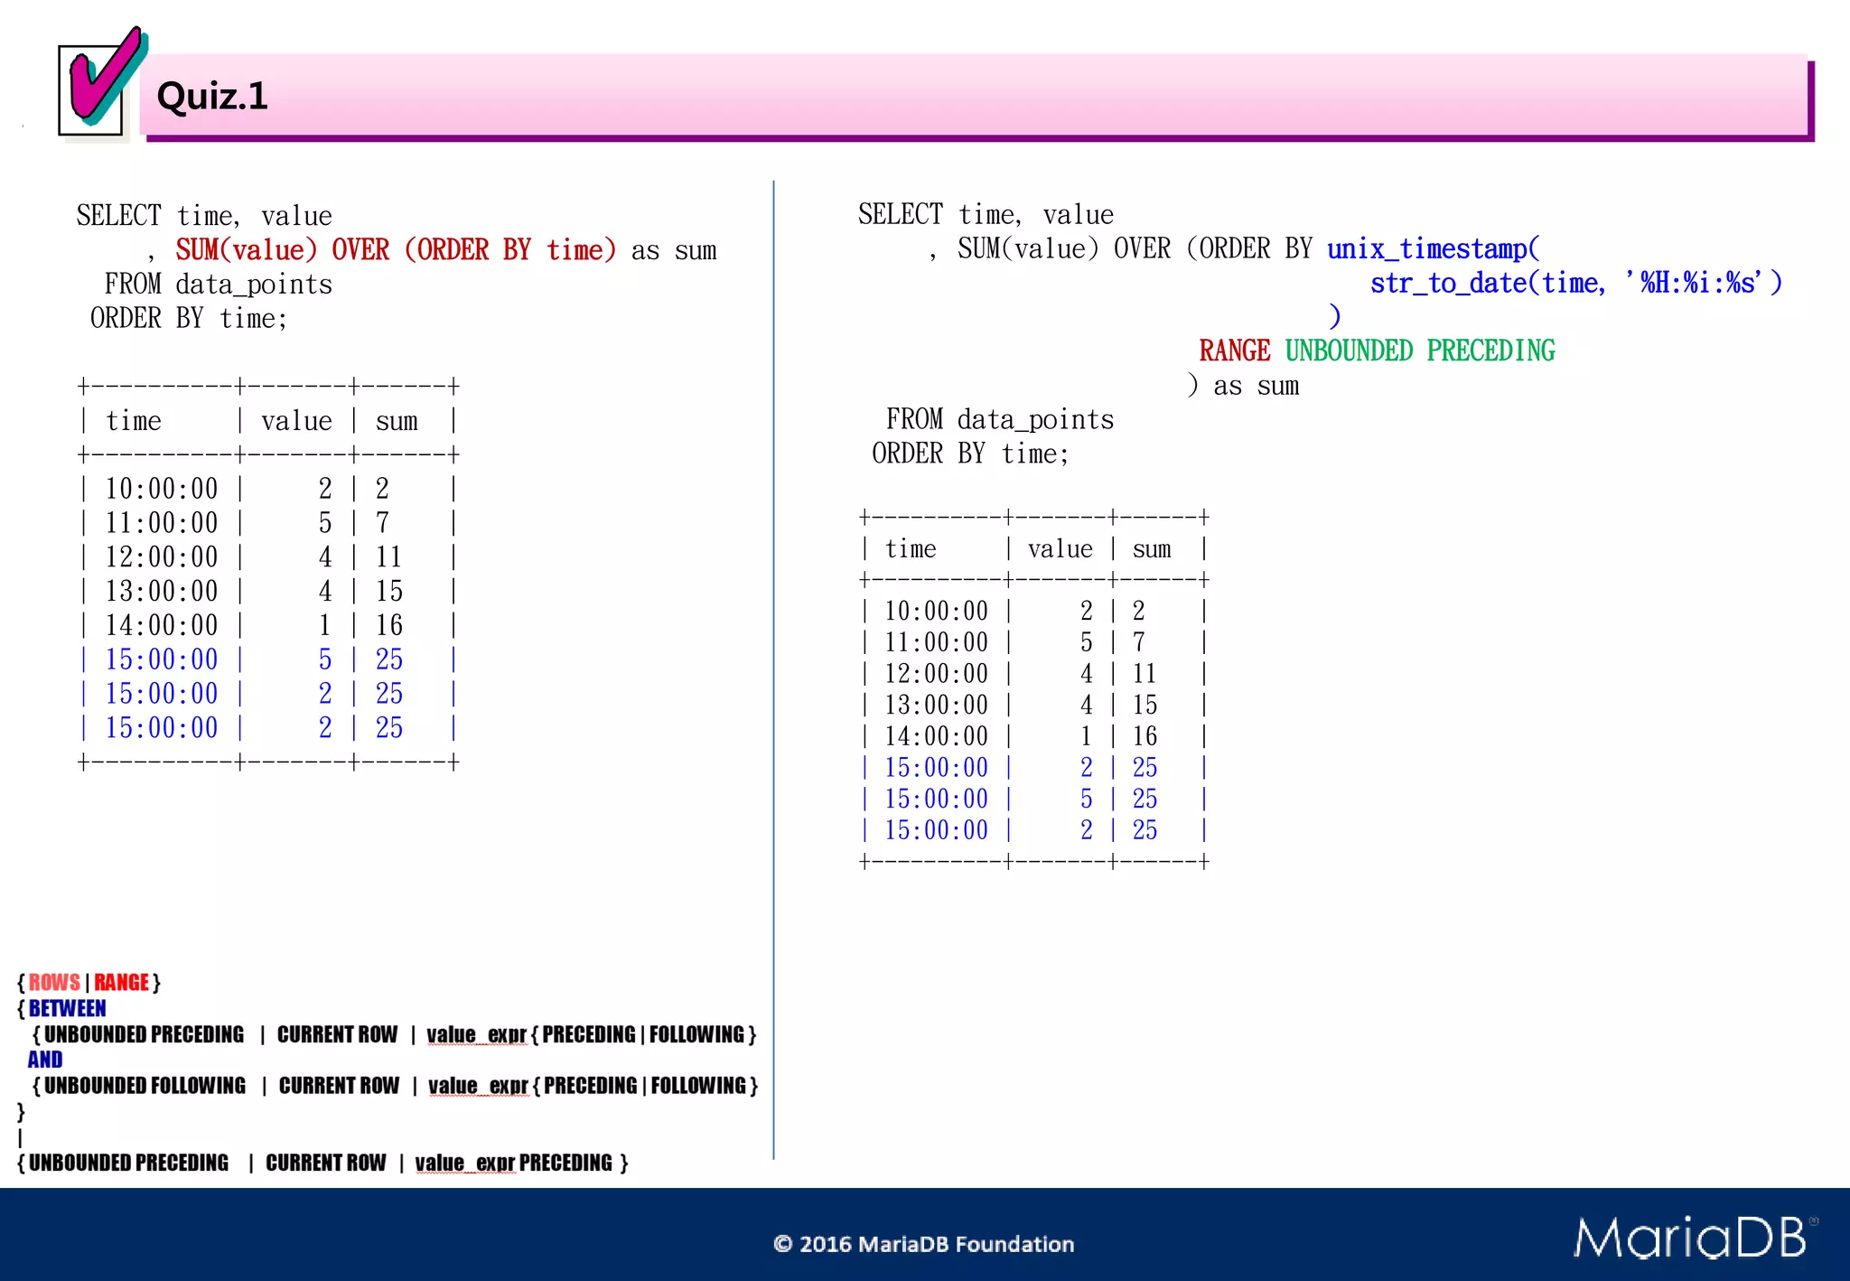Click right table "sum" column header
This screenshot has height=1281, width=1850.
[x=1152, y=548]
